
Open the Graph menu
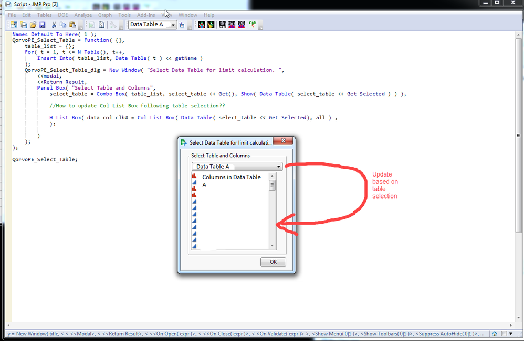(x=105, y=15)
